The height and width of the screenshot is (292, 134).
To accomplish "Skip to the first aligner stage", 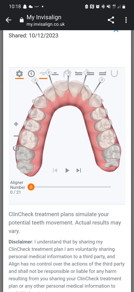I will pyautogui.click(x=55, y=170).
